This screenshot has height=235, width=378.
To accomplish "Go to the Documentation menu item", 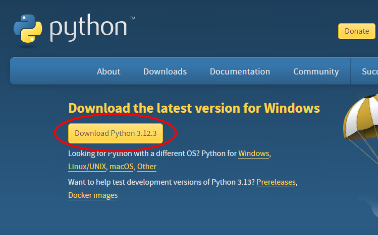I will pos(240,71).
